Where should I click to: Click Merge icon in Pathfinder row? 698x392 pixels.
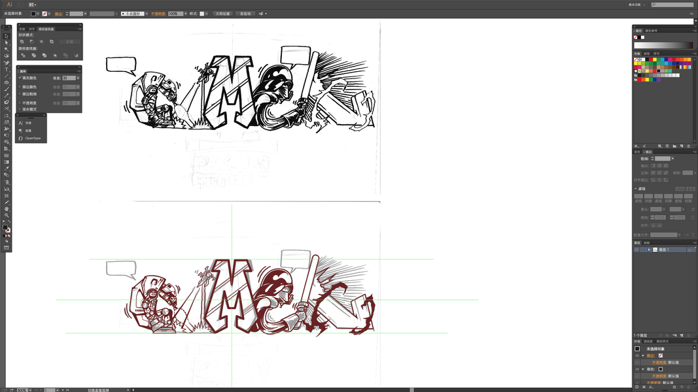tap(44, 55)
